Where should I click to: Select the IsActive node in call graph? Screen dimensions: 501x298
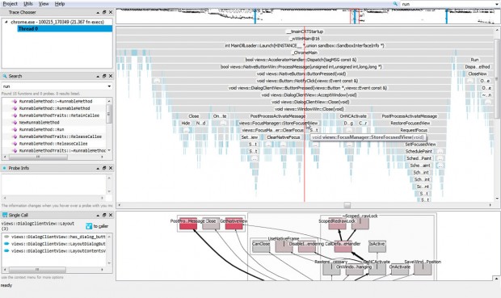pos(377,246)
